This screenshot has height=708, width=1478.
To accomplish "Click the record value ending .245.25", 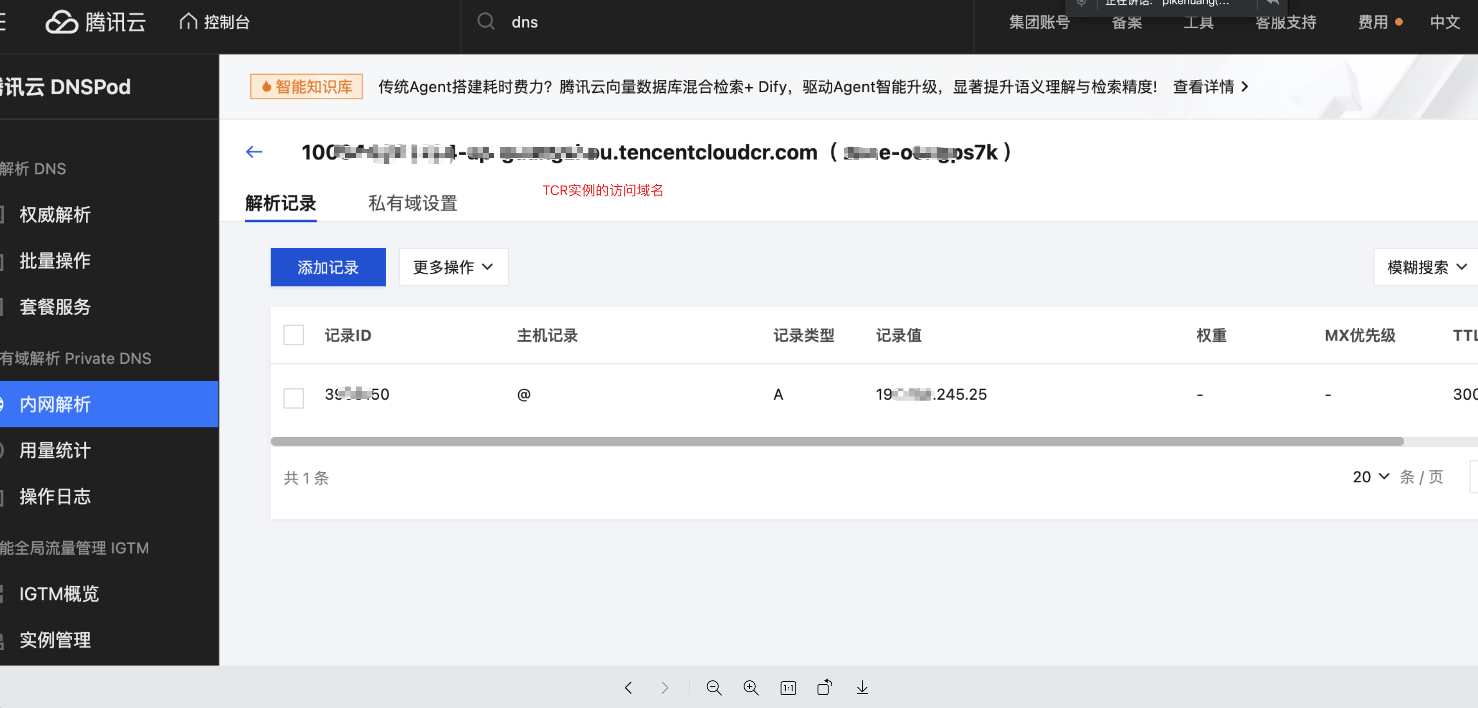I will (931, 395).
